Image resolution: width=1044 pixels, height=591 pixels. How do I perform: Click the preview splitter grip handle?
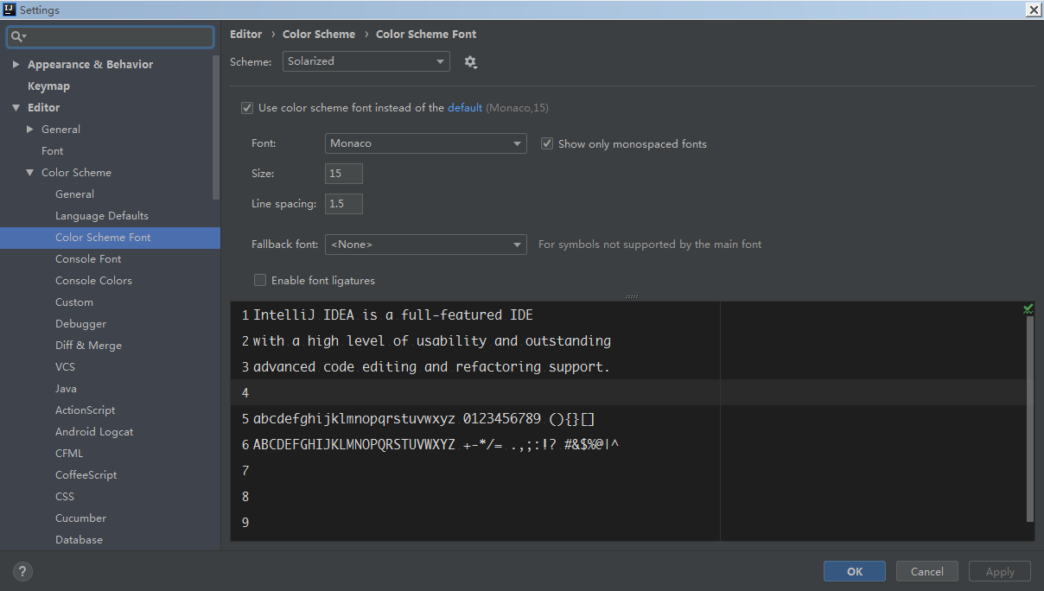[x=632, y=296]
